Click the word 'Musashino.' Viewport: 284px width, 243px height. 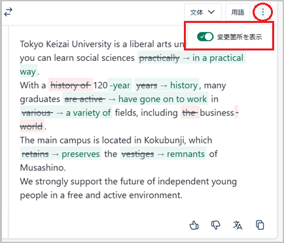tap(43, 168)
